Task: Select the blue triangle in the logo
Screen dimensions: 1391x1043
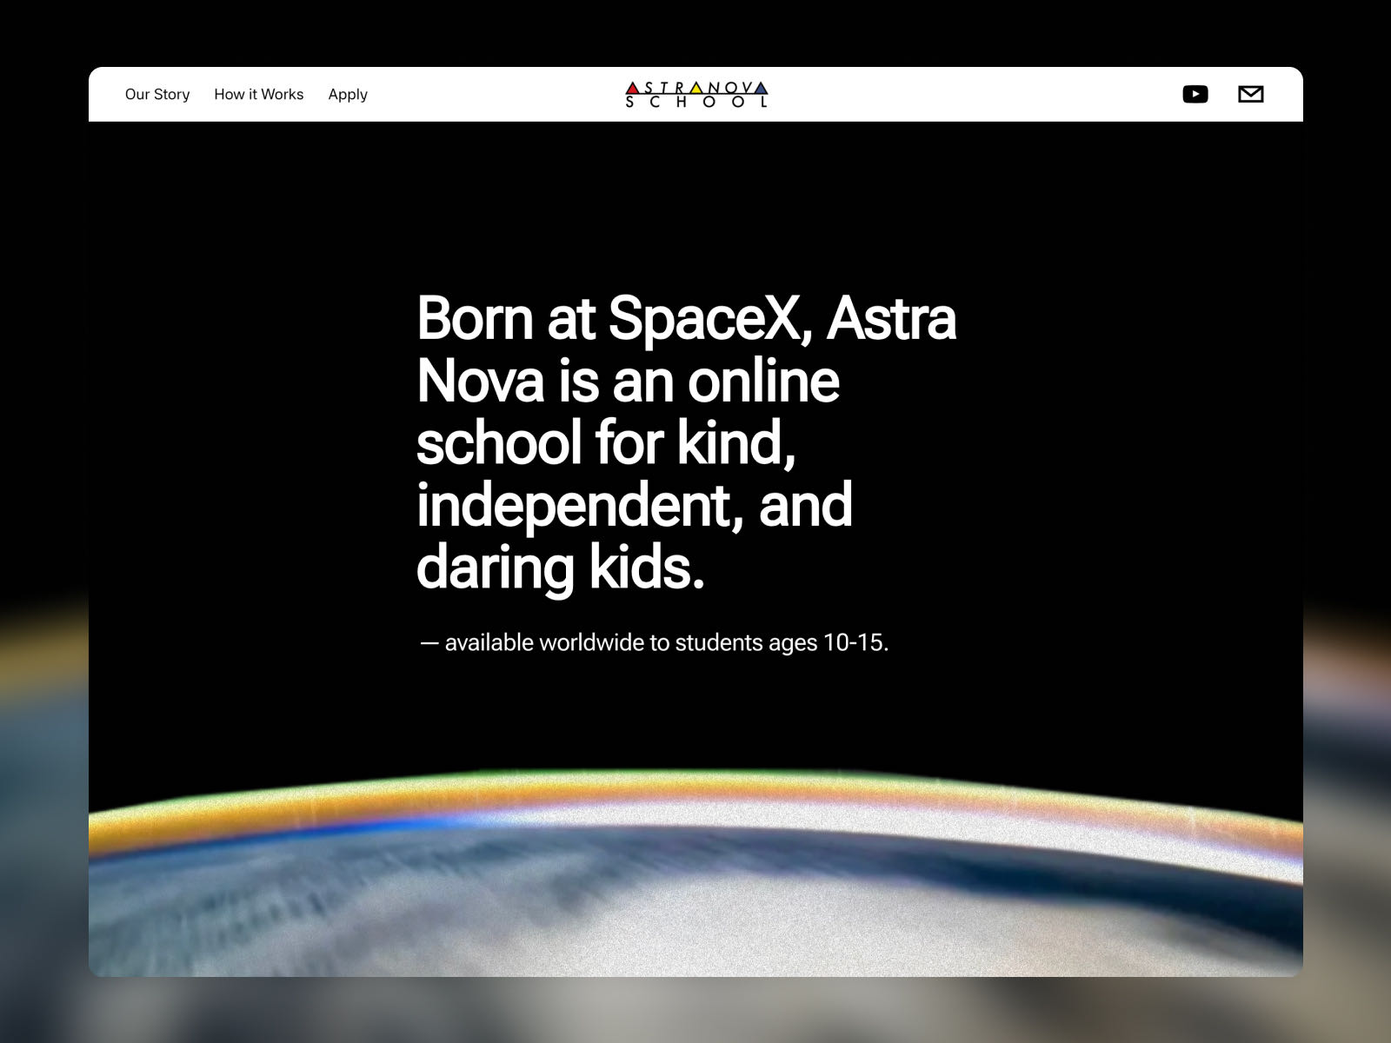Action: (x=762, y=89)
